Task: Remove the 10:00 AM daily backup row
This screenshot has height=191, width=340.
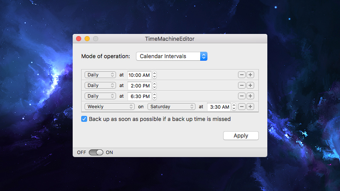Action: click(242, 75)
